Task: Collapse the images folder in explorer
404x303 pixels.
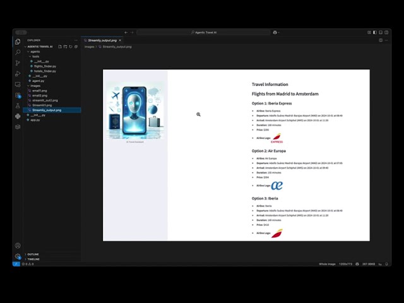Action: (x=35, y=86)
